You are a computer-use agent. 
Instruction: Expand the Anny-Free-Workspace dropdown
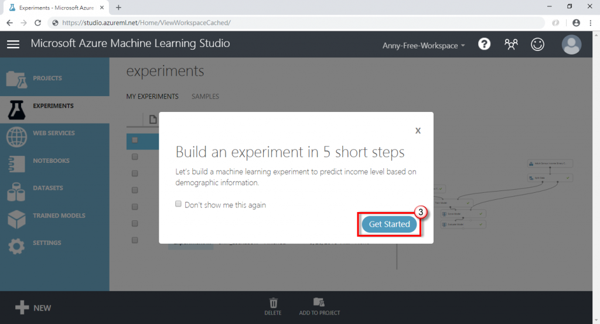(x=424, y=46)
